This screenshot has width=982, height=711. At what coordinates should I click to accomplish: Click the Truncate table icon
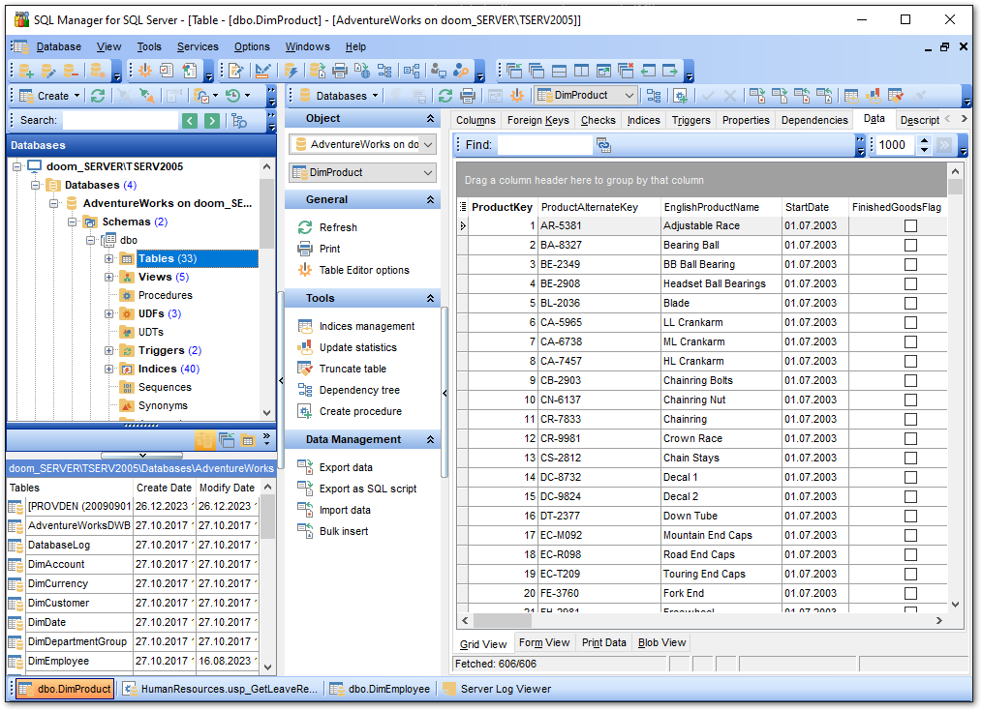pyautogui.click(x=305, y=369)
